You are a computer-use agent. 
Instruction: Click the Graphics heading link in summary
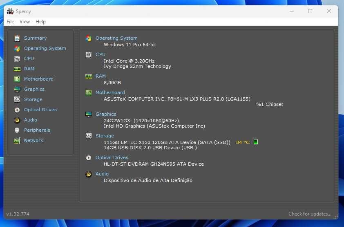tap(106, 114)
